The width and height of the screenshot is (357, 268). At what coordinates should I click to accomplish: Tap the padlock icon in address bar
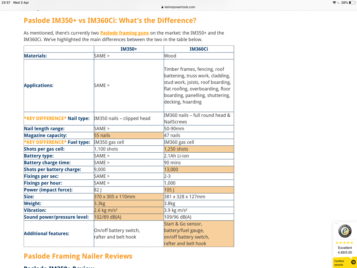coord(162,7)
